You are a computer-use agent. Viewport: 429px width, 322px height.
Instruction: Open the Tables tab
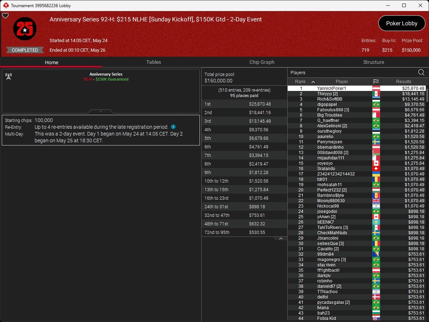point(153,62)
